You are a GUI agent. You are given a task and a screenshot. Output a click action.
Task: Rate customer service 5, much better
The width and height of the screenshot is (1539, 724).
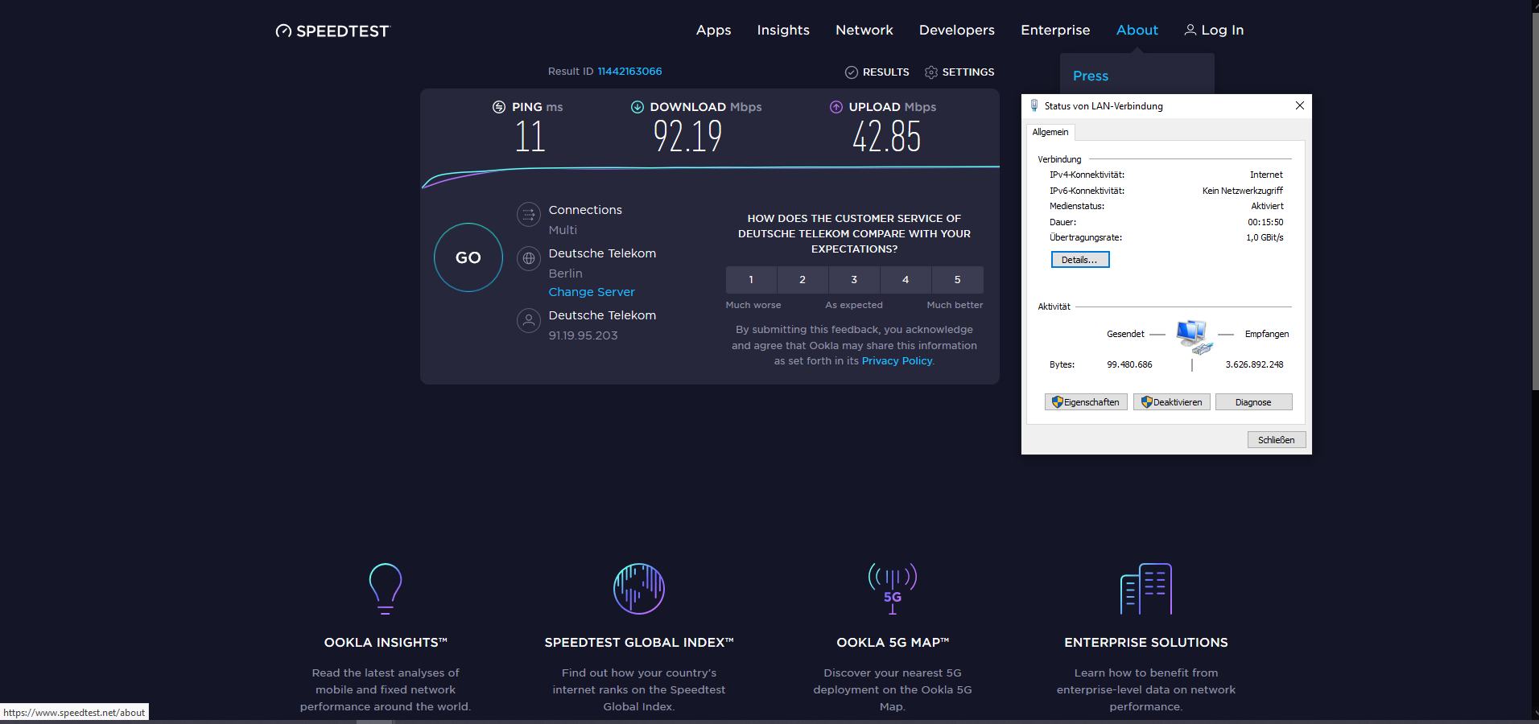pos(958,280)
